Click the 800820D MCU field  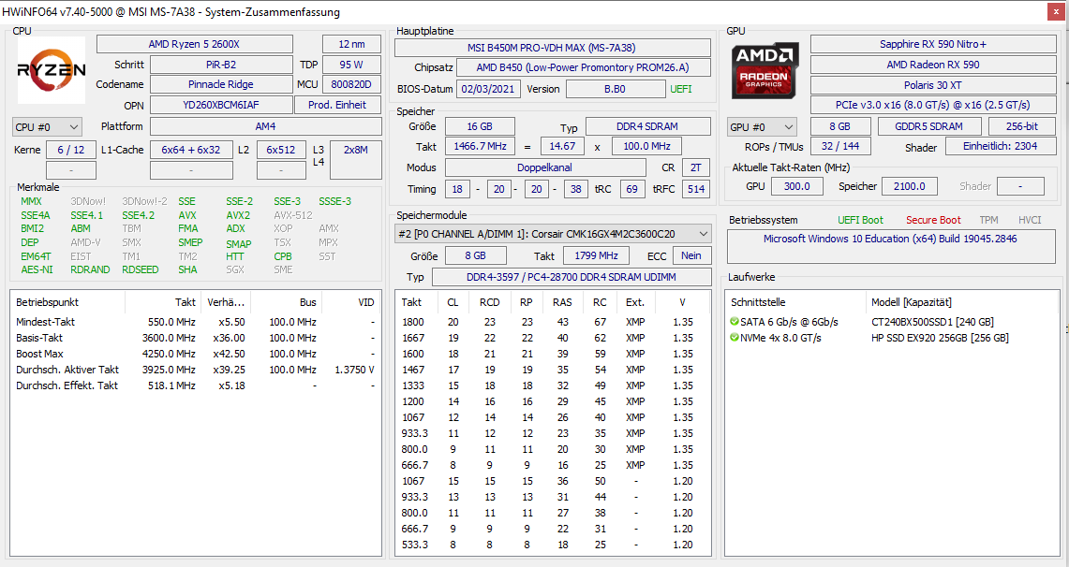coord(351,84)
